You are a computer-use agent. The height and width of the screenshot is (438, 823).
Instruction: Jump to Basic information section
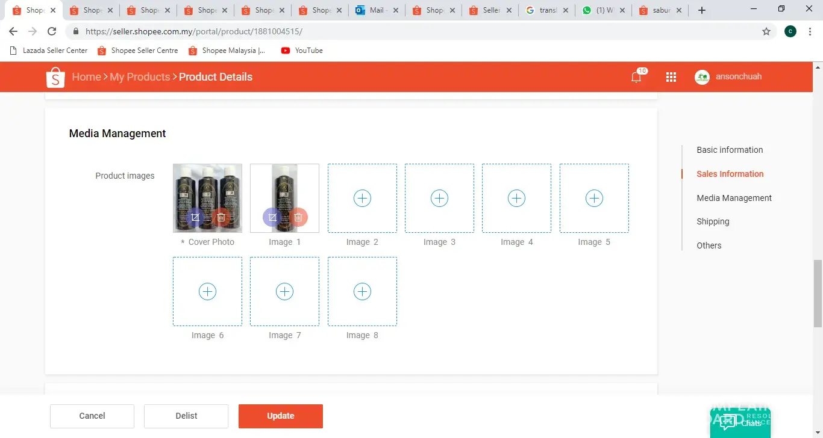(x=730, y=150)
